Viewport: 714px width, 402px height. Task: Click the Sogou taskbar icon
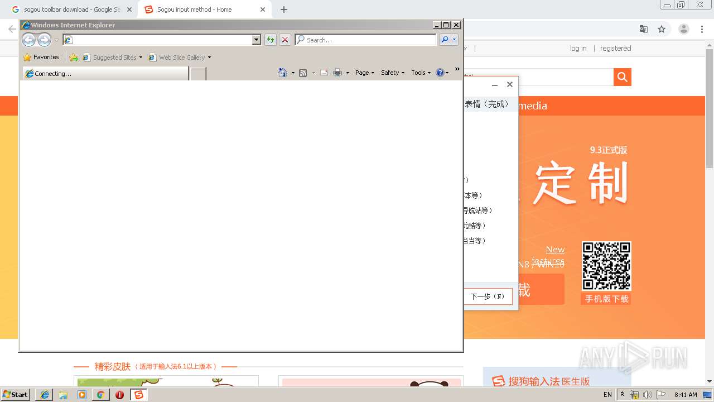(139, 395)
